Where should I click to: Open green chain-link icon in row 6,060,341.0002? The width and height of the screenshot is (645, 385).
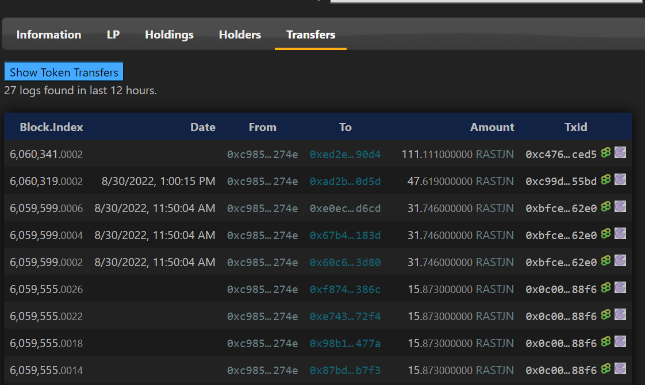click(605, 153)
